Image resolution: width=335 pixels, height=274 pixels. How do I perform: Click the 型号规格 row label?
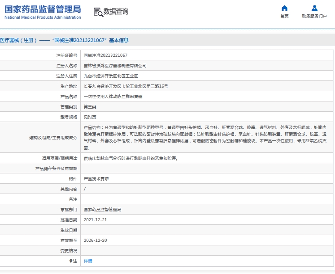click(x=69, y=117)
